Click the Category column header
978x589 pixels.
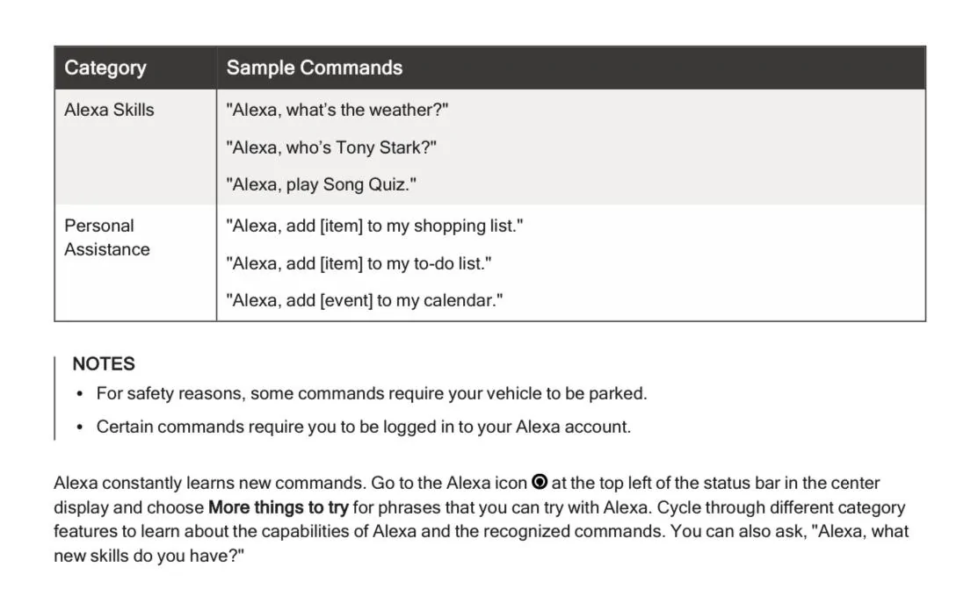pyautogui.click(x=105, y=68)
